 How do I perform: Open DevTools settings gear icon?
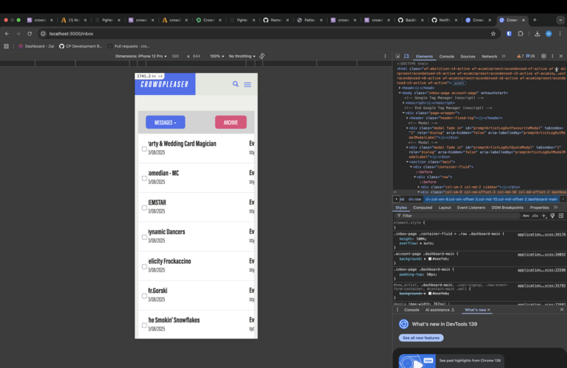pyautogui.click(x=543, y=56)
